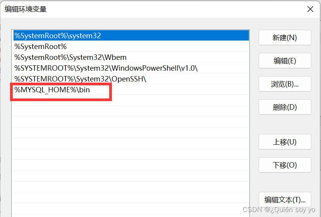
Task: Select the plain %SystemRoot% entry
Action: tap(131, 47)
